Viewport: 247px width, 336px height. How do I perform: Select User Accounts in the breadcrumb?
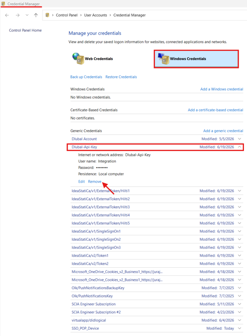click(95, 15)
